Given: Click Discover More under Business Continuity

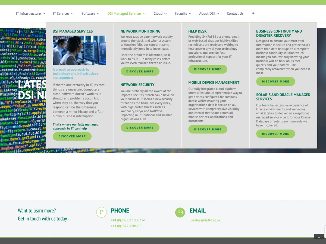Looking at the screenshot, I should 275,82.
